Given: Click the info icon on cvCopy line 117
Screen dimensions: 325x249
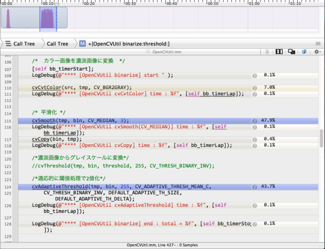Looking at the screenshot, I should 255,140.
